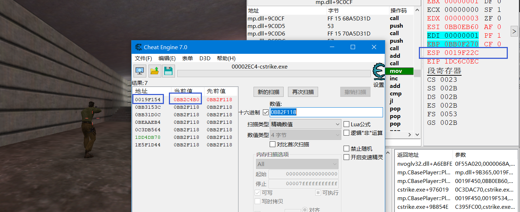The height and width of the screenshot is (212, 520).
Task: Open a cheat table using the folder icon
Action: (155, 71)
